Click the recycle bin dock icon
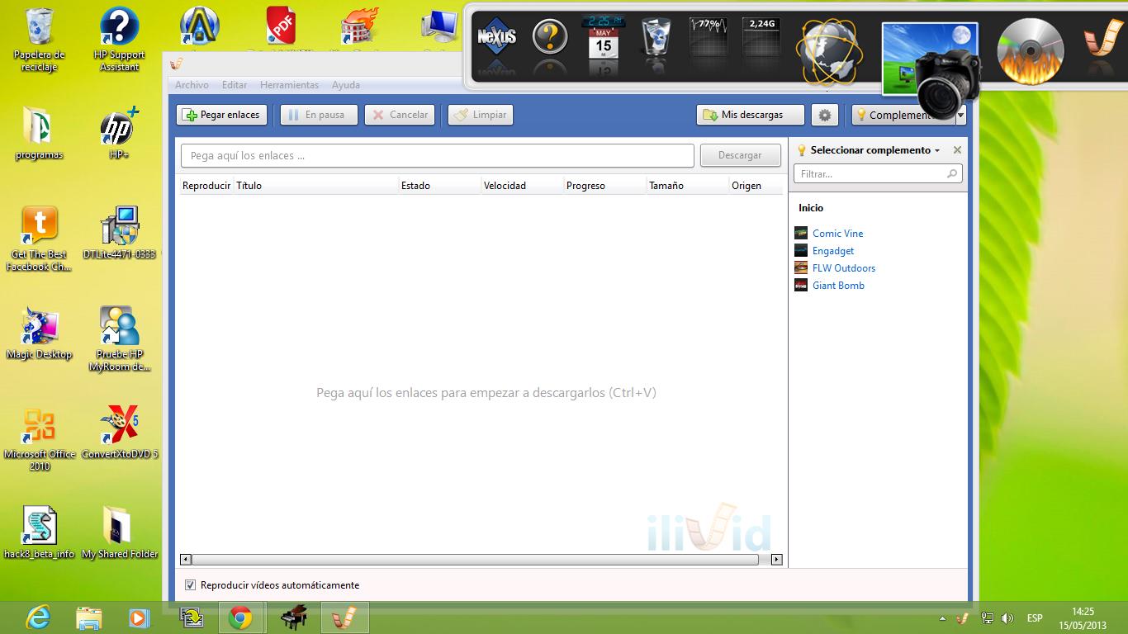The image size is (1128, 634). coord(656,36)
